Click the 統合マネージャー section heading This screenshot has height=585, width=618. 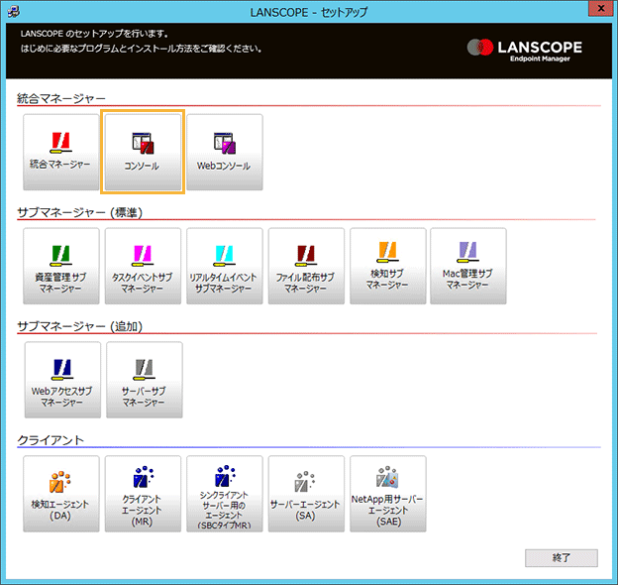click(x=61, y=98)
